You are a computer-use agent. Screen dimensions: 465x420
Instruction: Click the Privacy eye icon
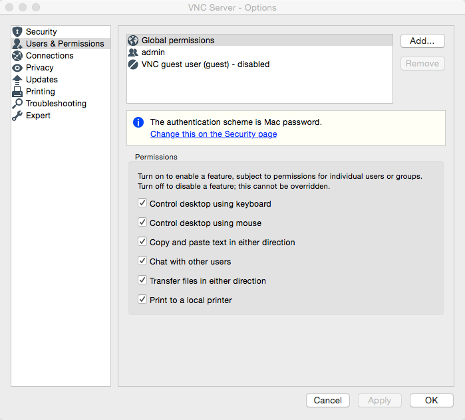point(17,68)
